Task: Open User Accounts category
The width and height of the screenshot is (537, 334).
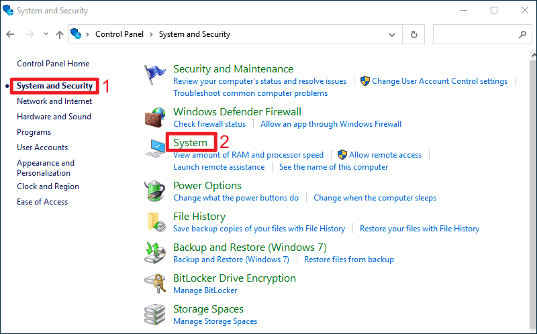Action: click(x=42, y=148)
